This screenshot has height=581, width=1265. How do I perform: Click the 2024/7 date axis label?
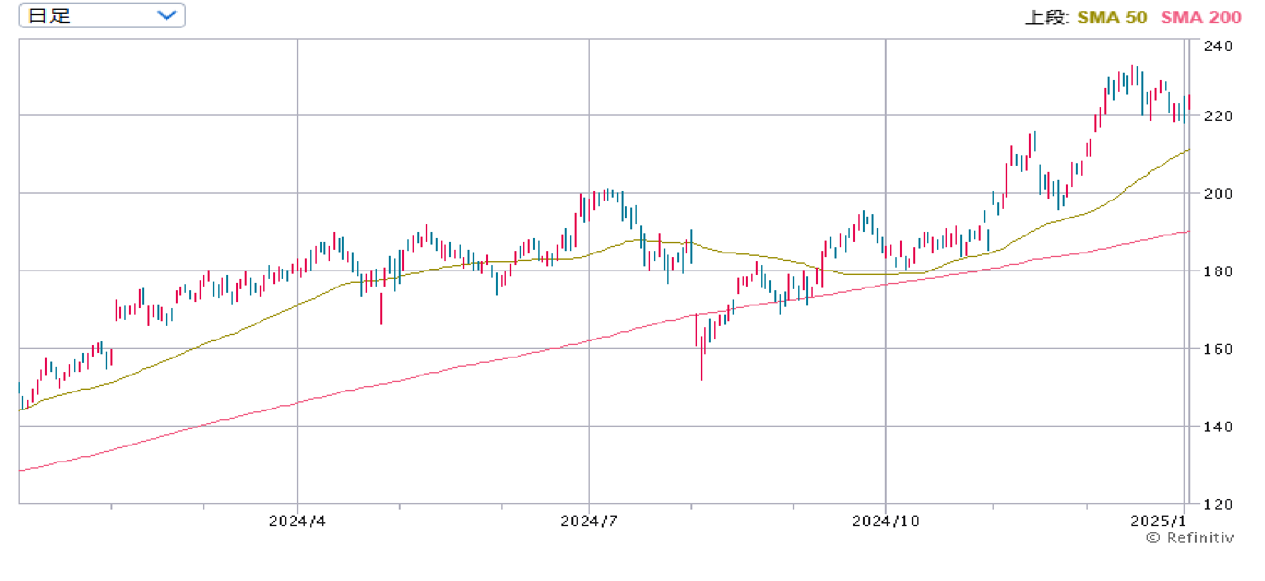pyautogui.click(x=589, y=522)
